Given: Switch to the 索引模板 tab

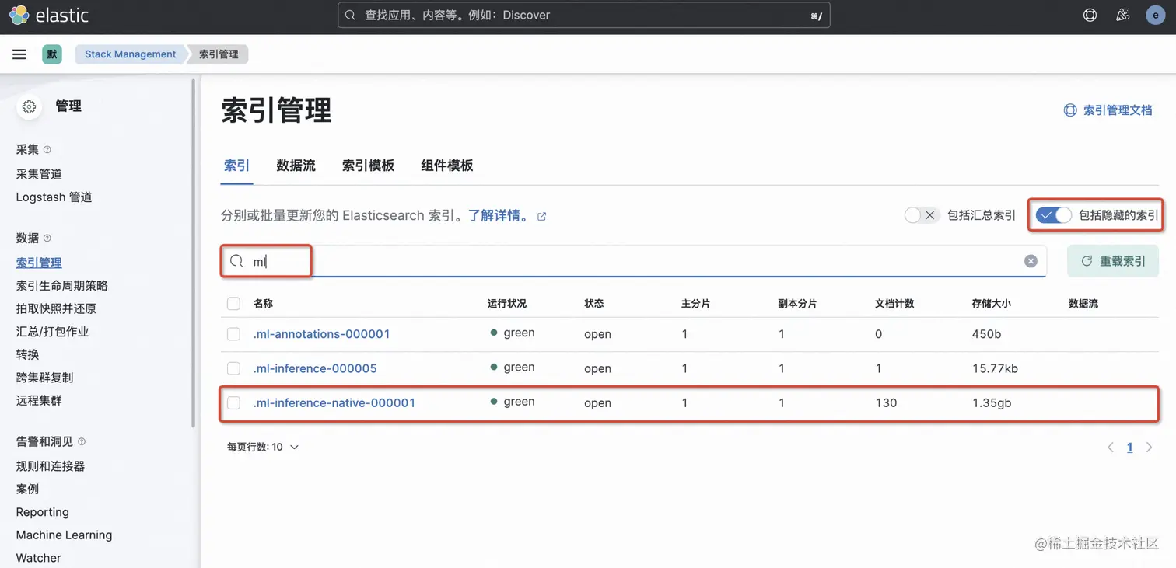Looking at the screenshot, I should [x=368, y=166].
